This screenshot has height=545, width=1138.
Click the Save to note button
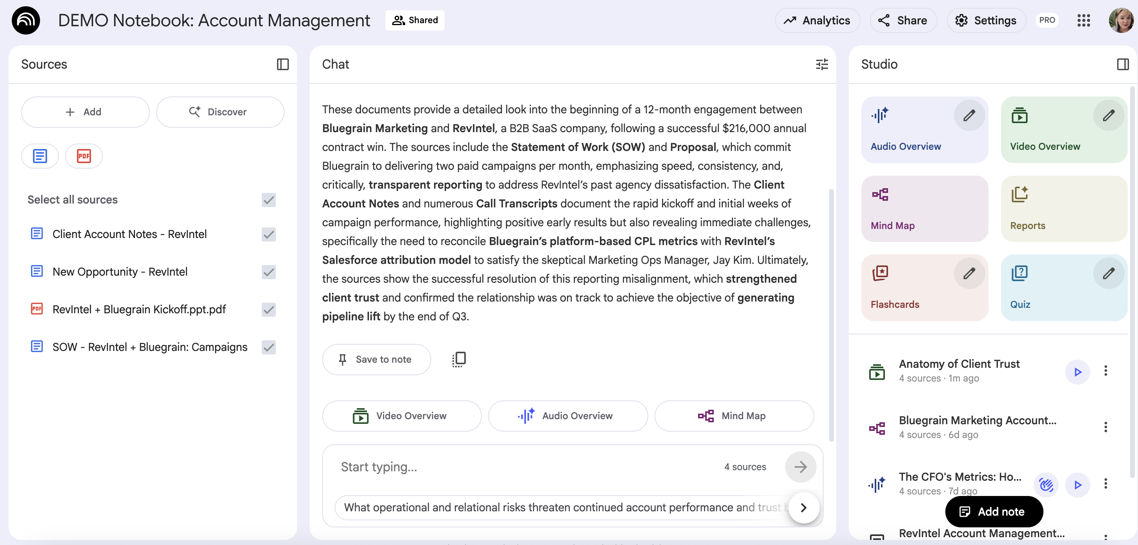coord(376,359)
